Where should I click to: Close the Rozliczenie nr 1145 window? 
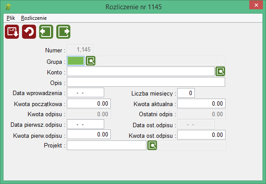tap(256, 5)
